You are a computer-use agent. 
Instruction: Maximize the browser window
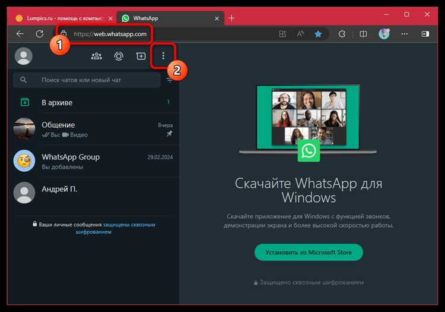click(x=406, y=14)
